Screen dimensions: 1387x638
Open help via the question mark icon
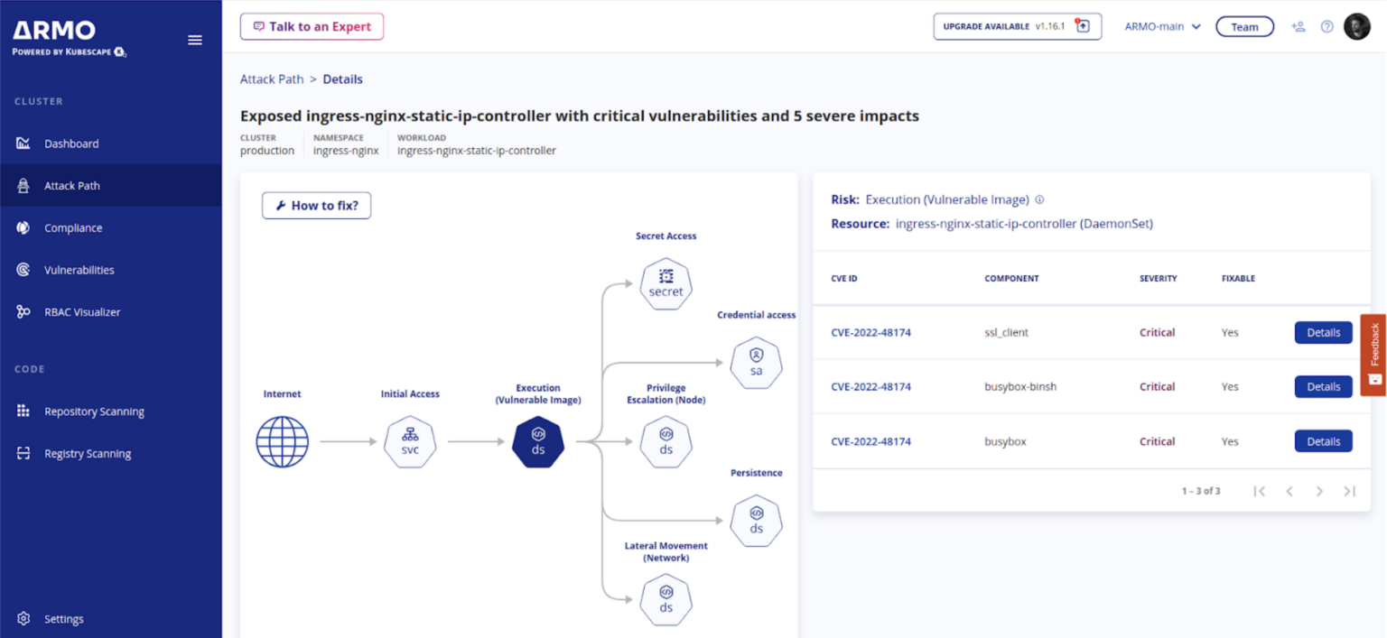(1326, 26)
